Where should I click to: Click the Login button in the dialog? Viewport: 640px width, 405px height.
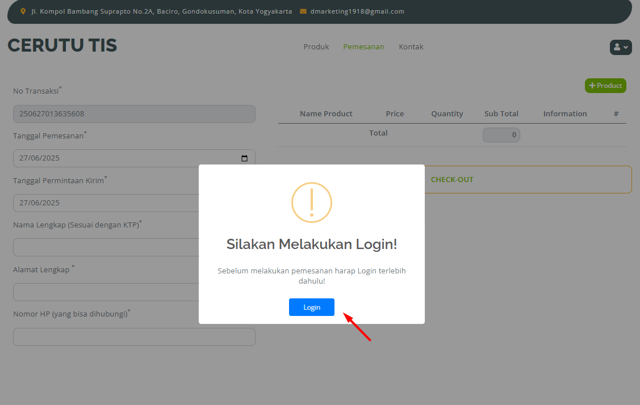click(x=311, y=307)
